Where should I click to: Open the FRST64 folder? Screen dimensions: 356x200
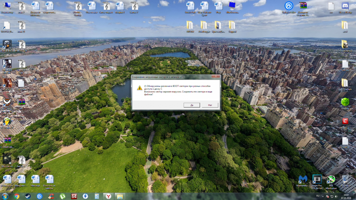pyautogui.click(x=190, y=27)
